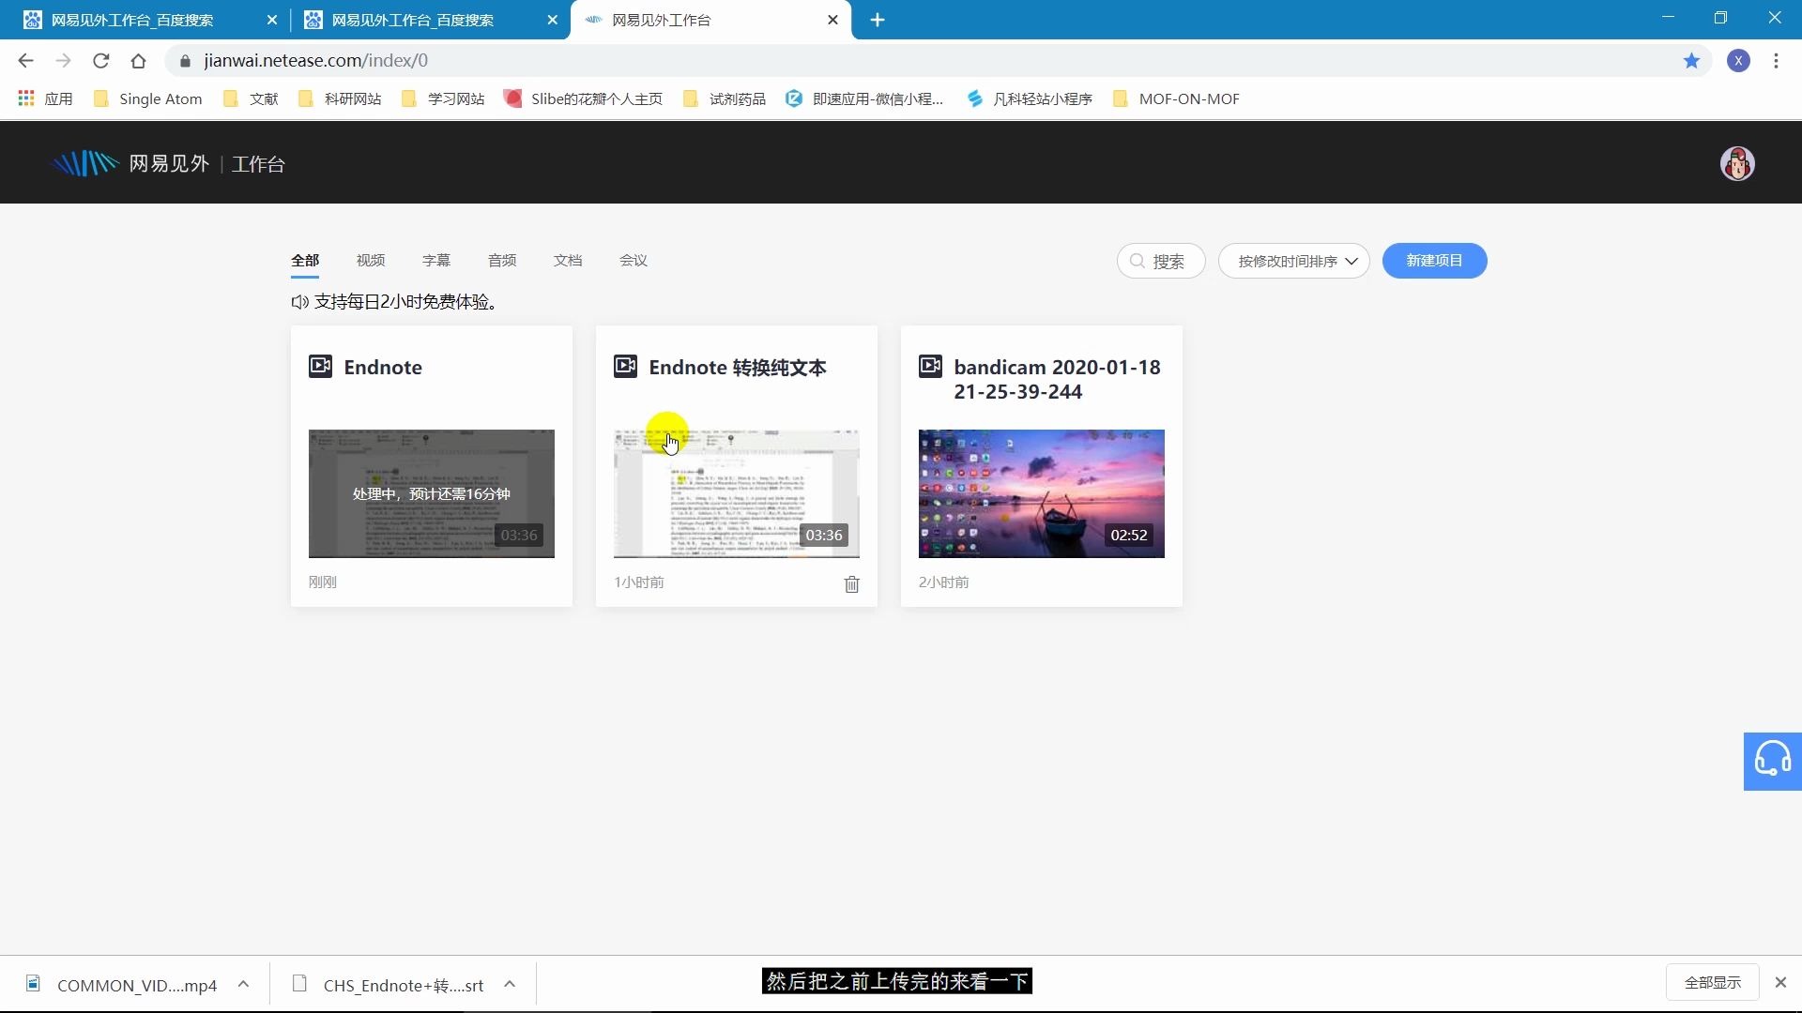The image size is (1802, 1013).
Task: Close the active 网易见外工作台 tab
Action: point(832,20)
